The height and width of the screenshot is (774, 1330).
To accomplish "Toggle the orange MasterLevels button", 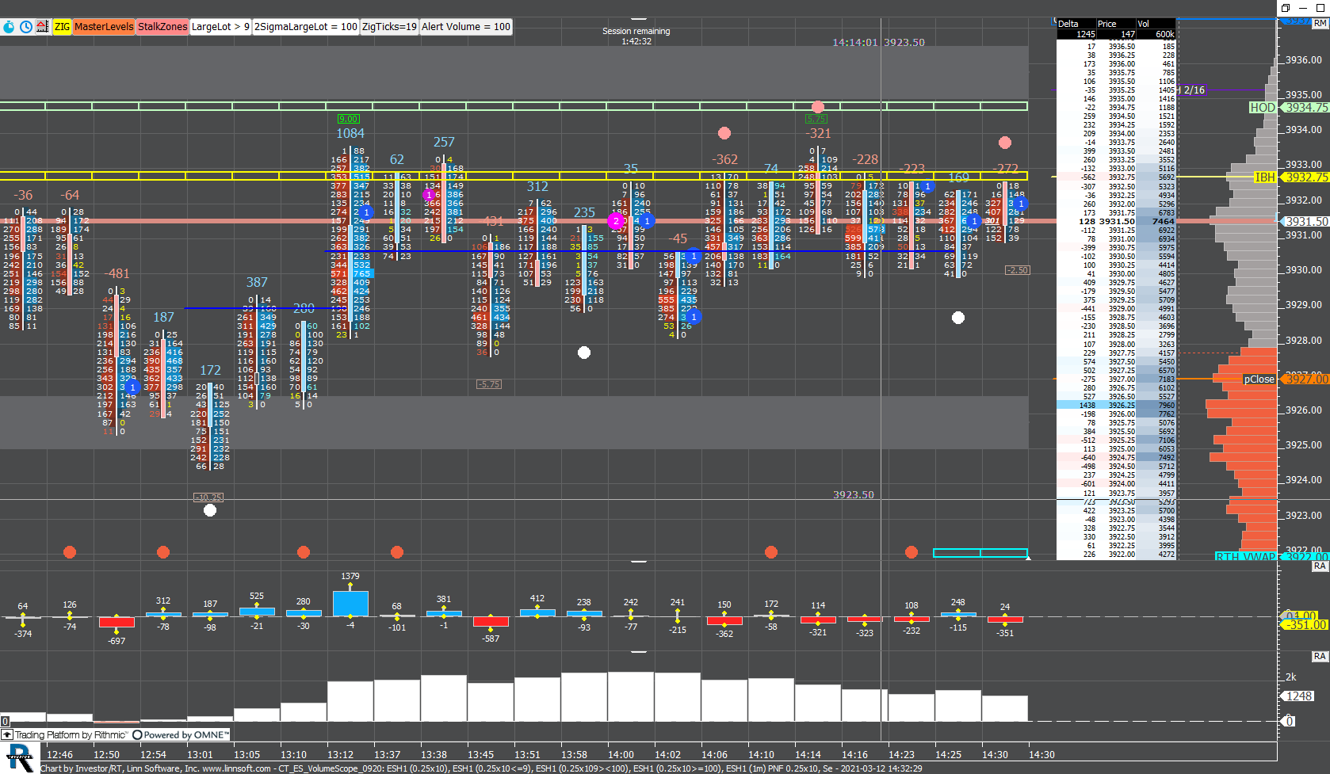I will (104, 27).
